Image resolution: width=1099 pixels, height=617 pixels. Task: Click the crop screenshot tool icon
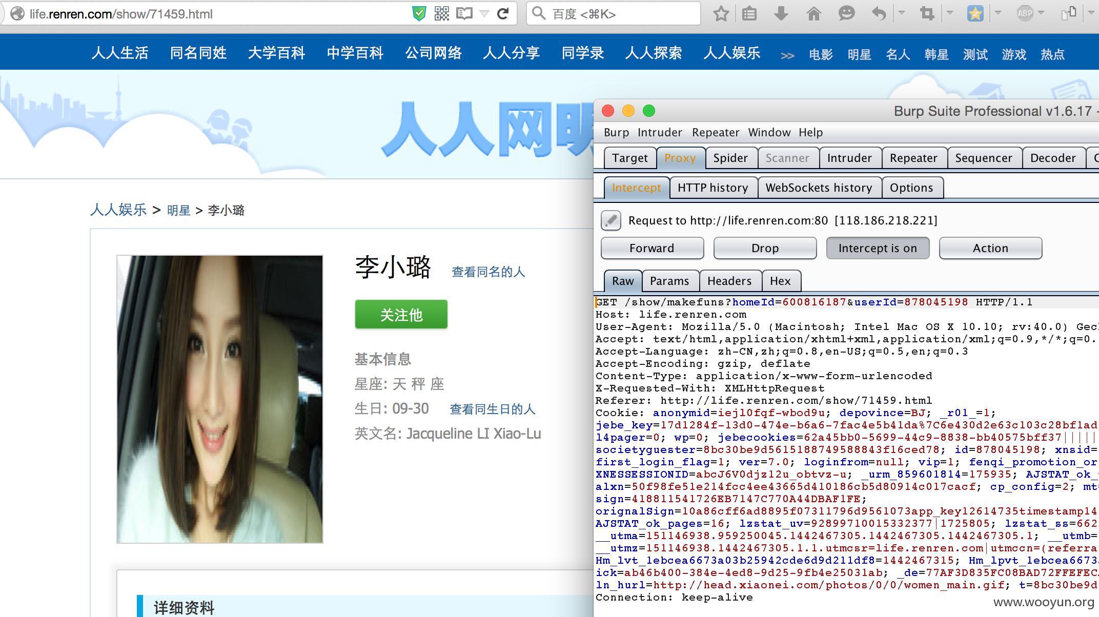tap(927, 14)
